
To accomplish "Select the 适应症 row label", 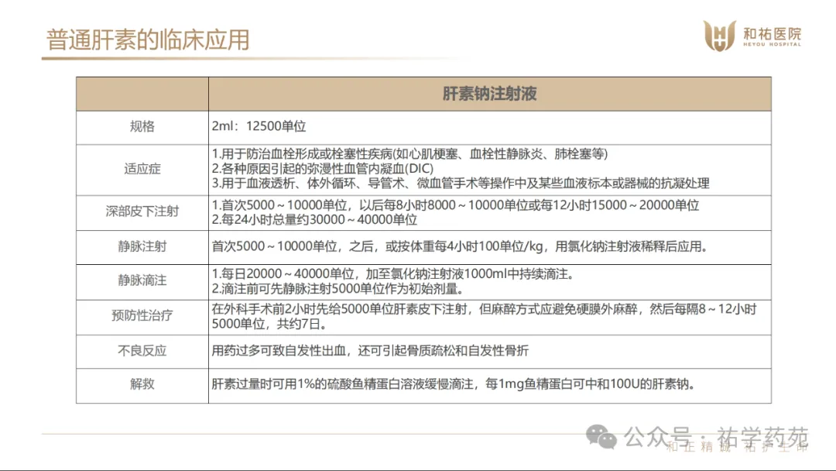I will pos(142,169).
